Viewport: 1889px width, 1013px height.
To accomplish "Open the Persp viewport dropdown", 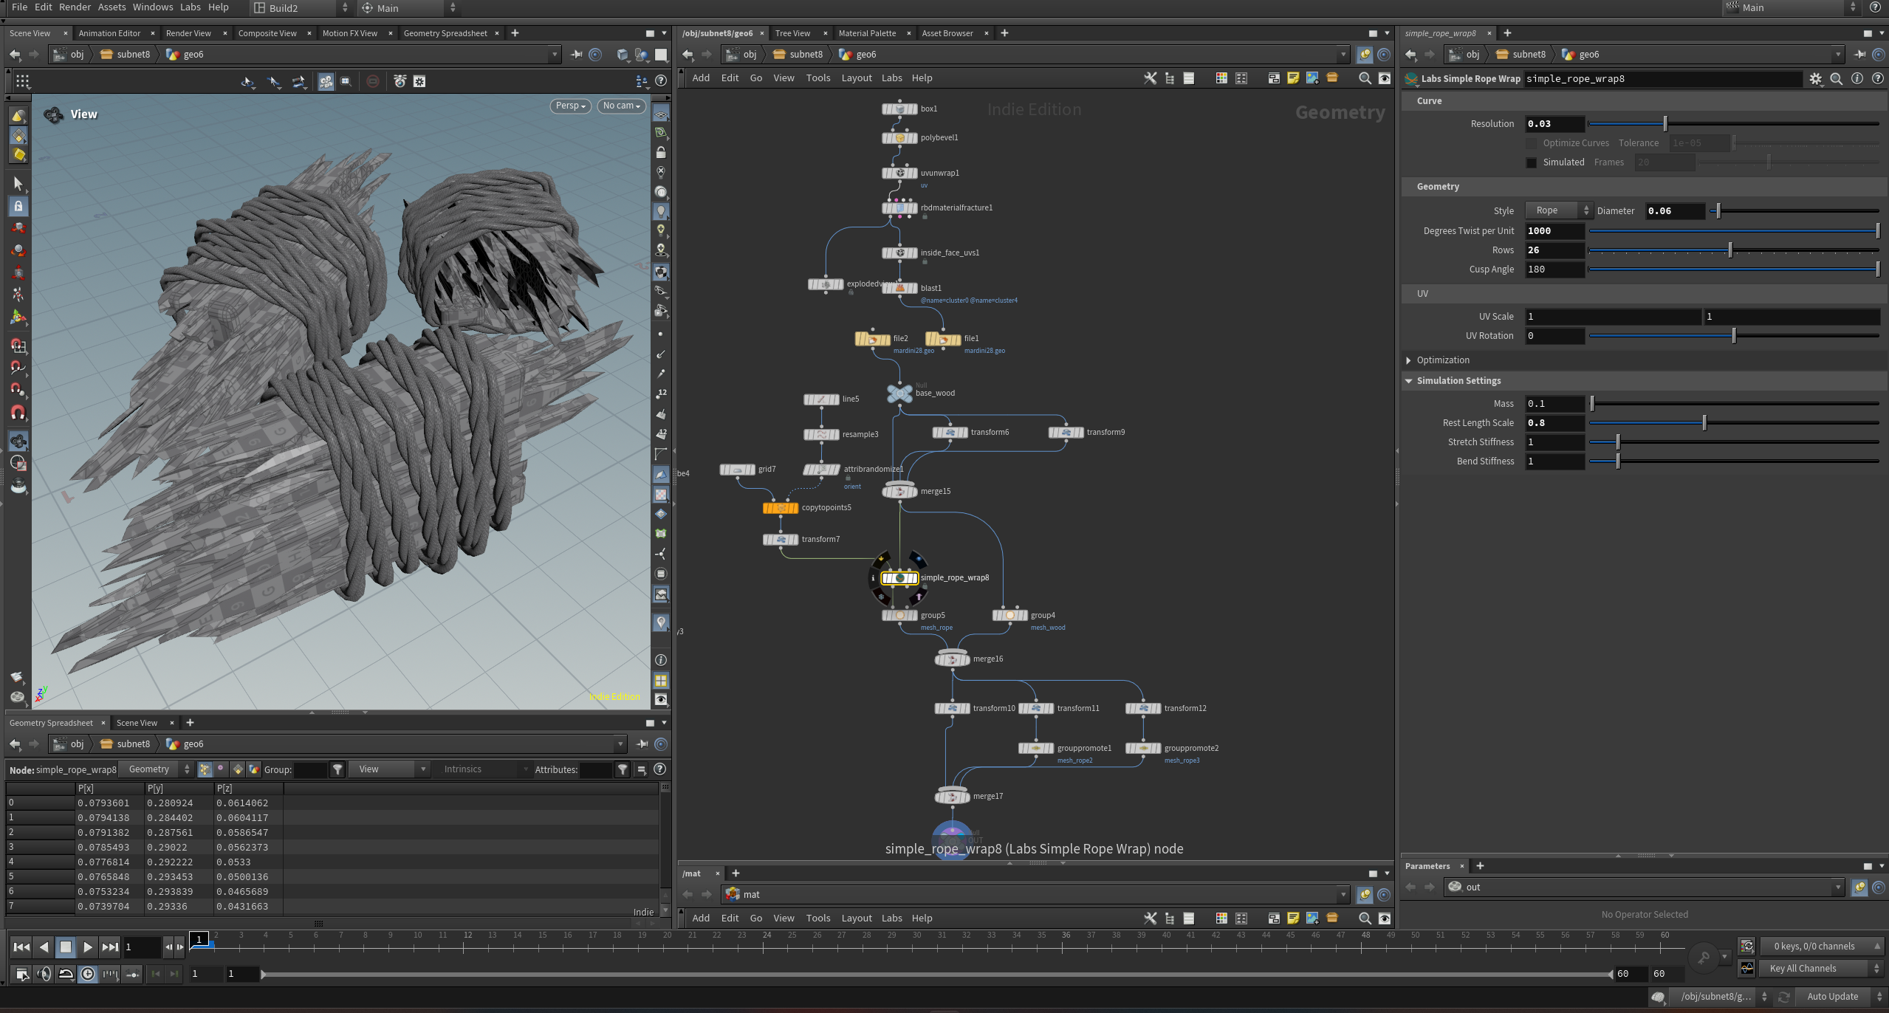I will click(x=571, y=106).
